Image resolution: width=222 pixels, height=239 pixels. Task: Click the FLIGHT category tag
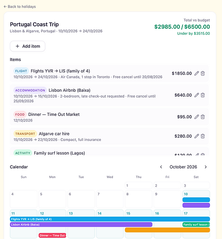point(21,71)
